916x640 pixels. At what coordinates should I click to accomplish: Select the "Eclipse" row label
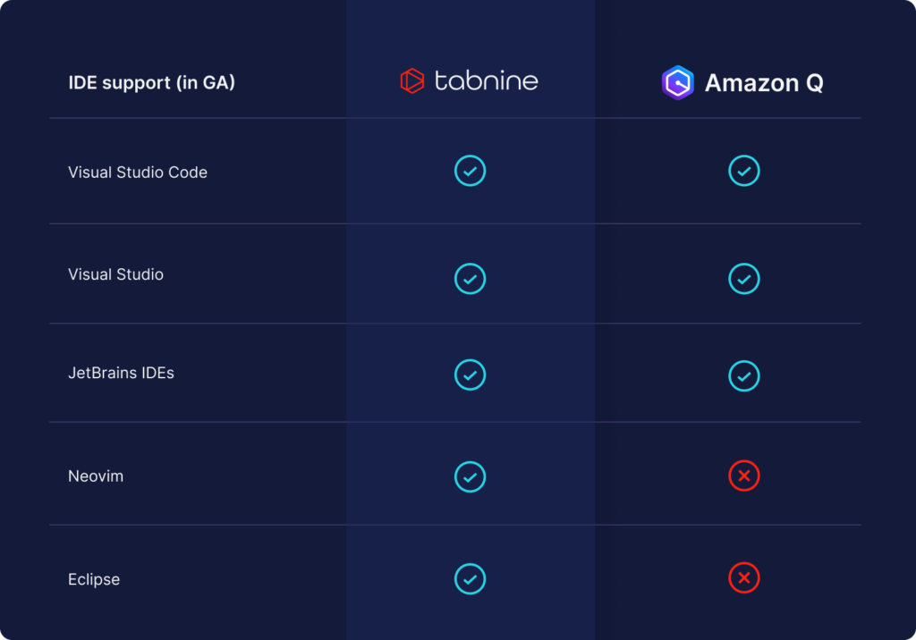pos(94,579)
